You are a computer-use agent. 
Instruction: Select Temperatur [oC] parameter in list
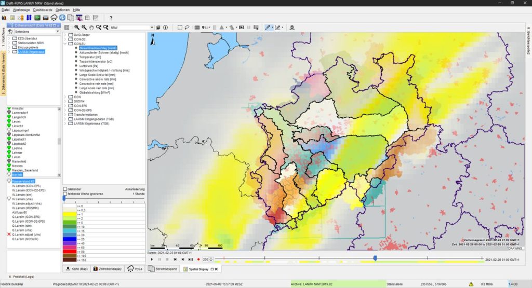[90, 57]
